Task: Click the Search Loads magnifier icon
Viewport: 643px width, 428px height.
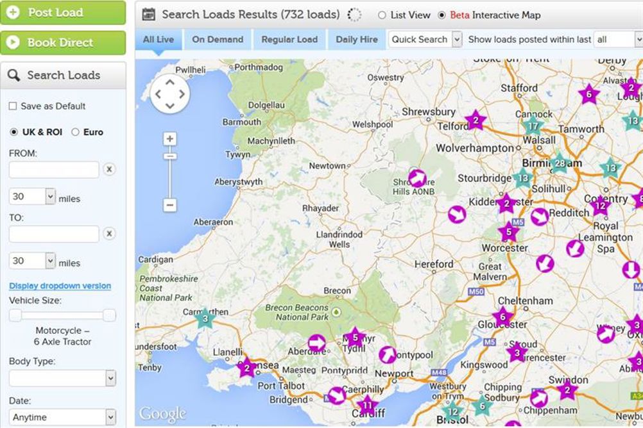Action: click(13, 75)
